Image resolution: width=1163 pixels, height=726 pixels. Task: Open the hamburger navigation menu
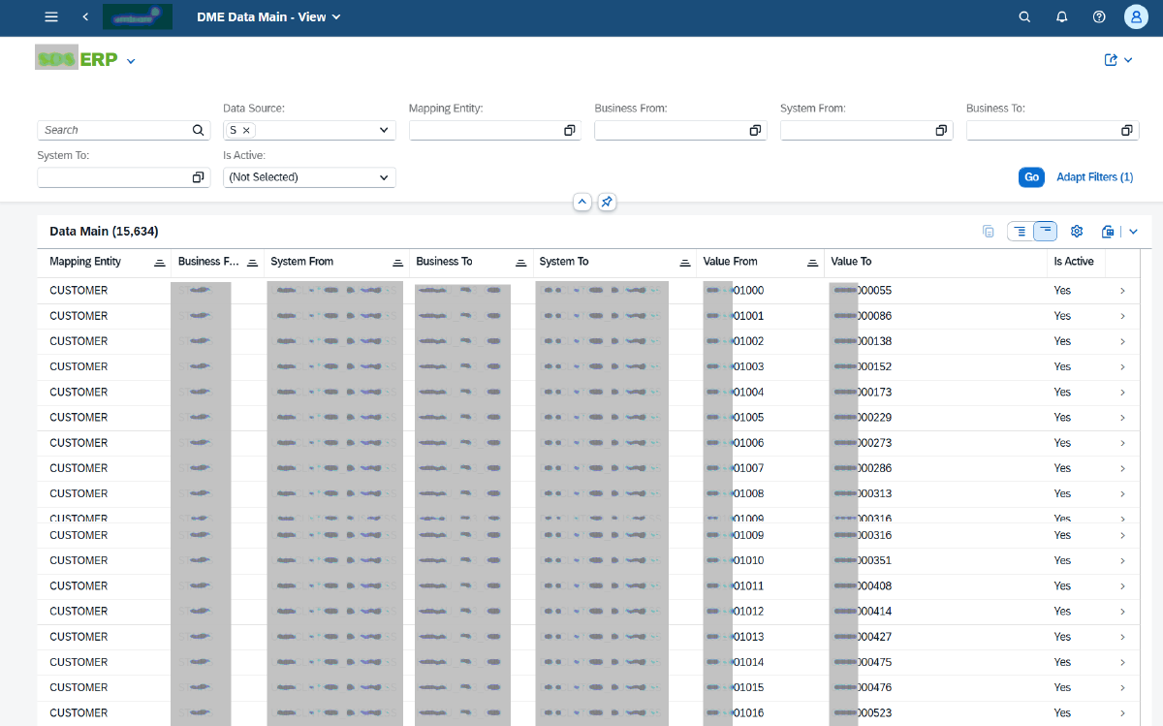[51, 17]
